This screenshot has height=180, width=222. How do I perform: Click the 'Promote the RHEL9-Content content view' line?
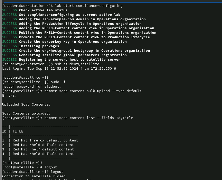(84, 37)
